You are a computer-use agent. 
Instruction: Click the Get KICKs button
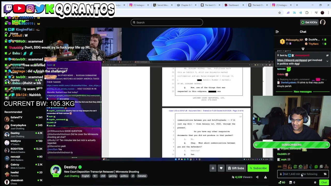click(309, 22)
